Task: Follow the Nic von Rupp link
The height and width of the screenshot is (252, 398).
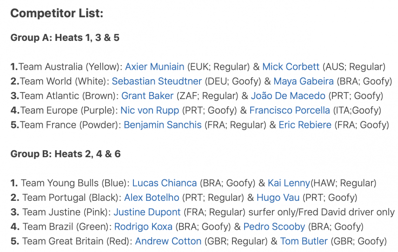Action: (x=150, y=110)
